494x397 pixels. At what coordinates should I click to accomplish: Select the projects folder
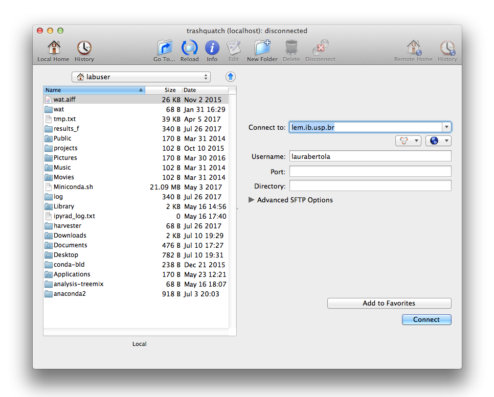[136, 148]
